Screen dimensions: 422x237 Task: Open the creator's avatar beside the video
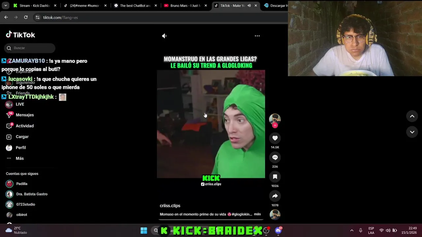275,119
